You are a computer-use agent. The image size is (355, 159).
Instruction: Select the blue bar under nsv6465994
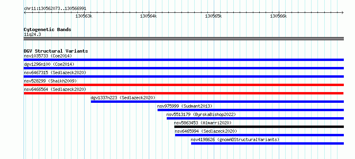coord(259,135)
